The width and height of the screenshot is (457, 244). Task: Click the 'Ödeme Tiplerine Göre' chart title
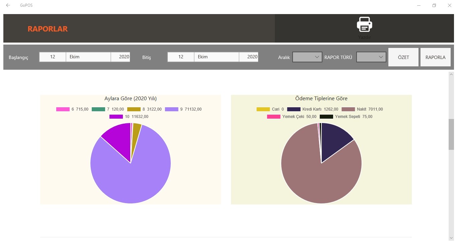[x=321, y=99]
